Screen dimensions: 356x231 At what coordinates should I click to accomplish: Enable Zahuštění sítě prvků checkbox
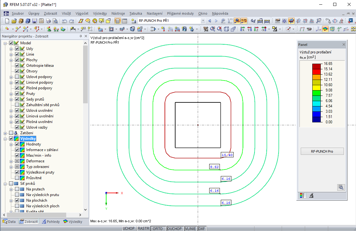click(17, 105)
